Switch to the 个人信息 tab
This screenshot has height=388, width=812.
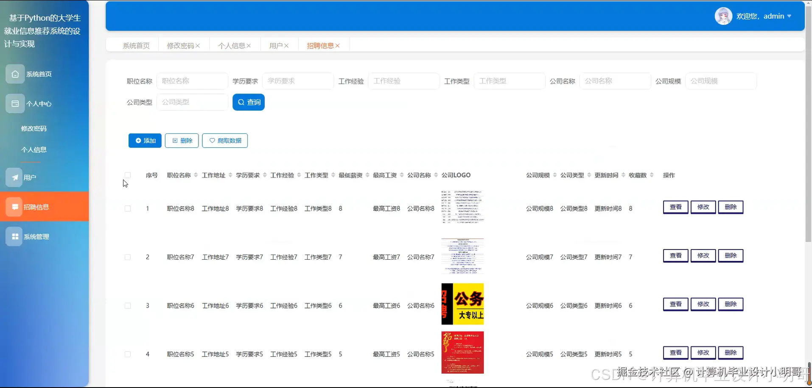232,45
